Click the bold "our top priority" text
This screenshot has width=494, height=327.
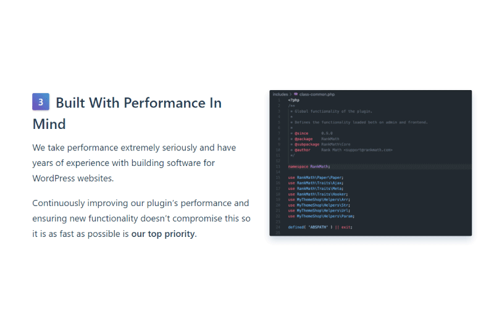(x=163, y=234)
